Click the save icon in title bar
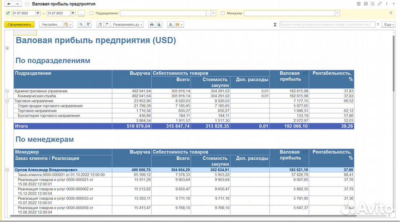Screen dimensions: 400x222 pyautogui.click(x=358, y=4)
